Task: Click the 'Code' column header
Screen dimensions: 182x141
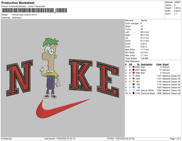Action: [x=159, y=64]
